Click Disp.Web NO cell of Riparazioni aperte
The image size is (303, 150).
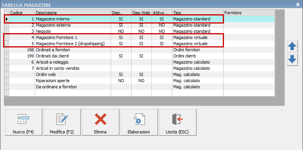(141, 81)
